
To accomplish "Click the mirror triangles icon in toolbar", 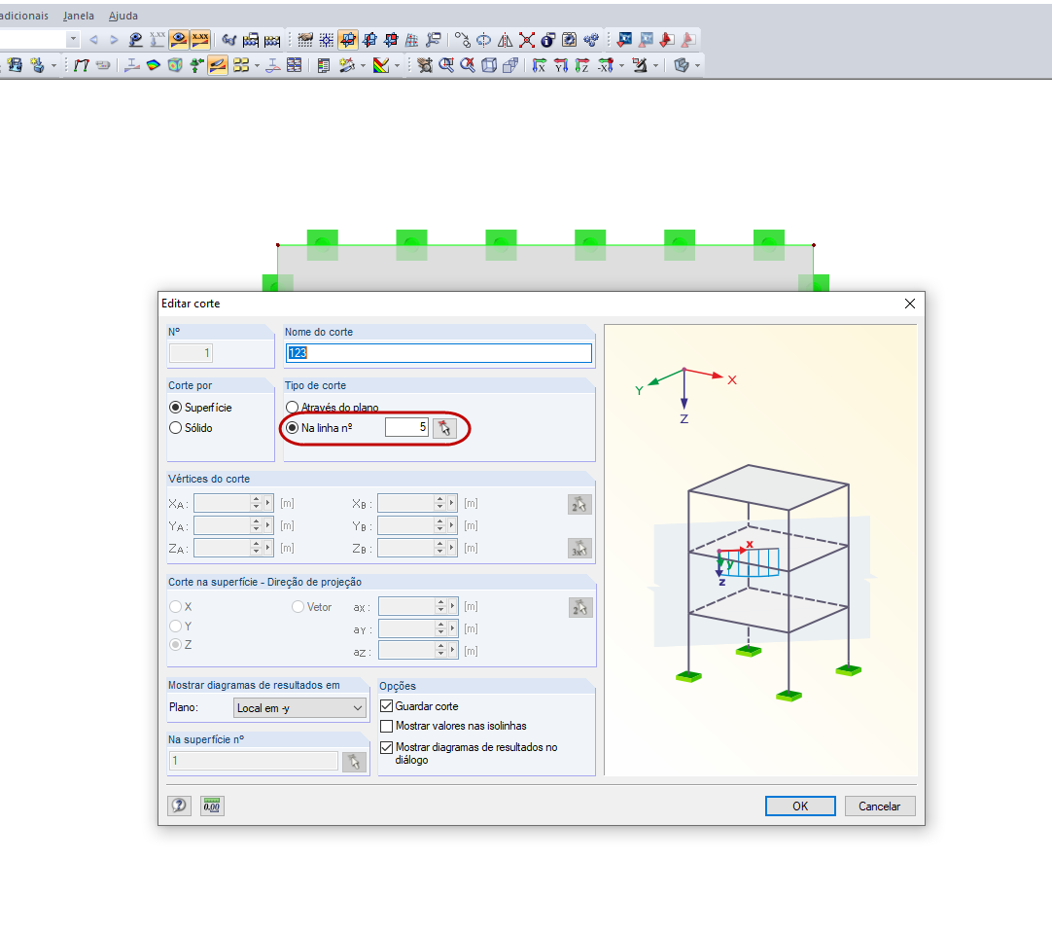I will [506, 40].
